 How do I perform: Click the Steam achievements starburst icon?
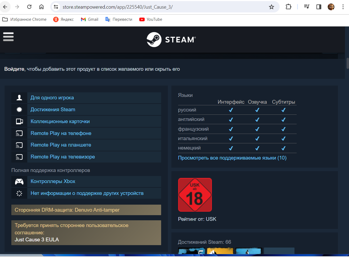point(19,110)
